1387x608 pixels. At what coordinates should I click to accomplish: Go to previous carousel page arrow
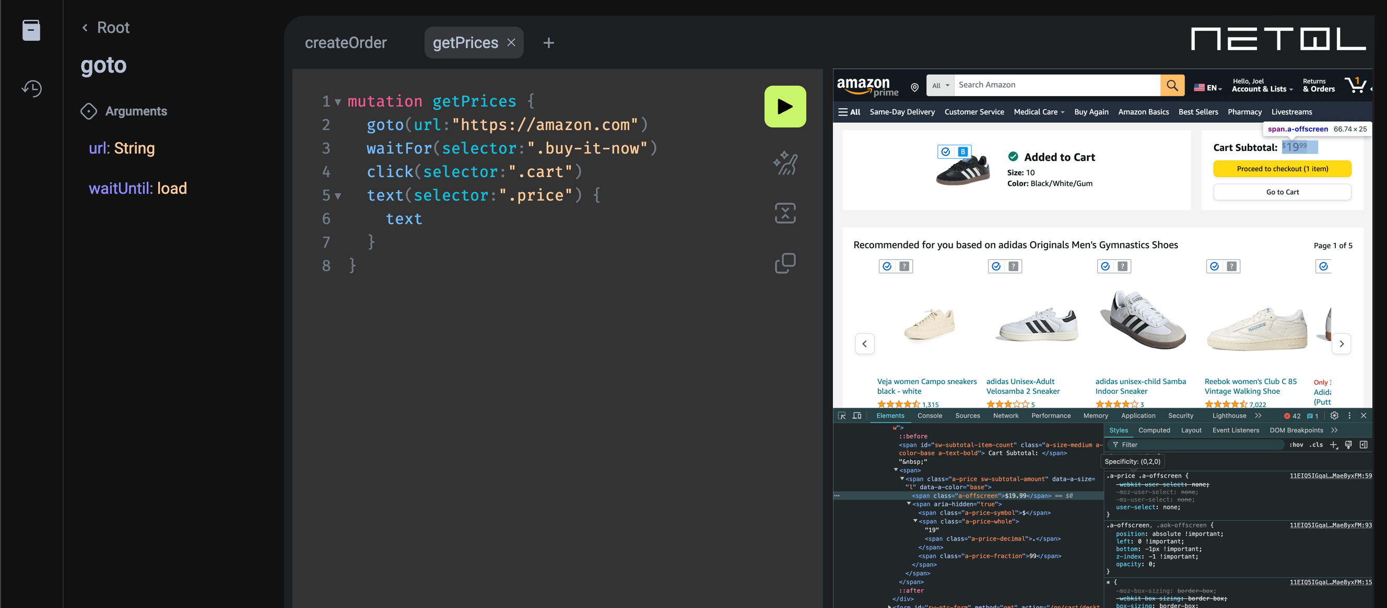[x=864, y=344]
